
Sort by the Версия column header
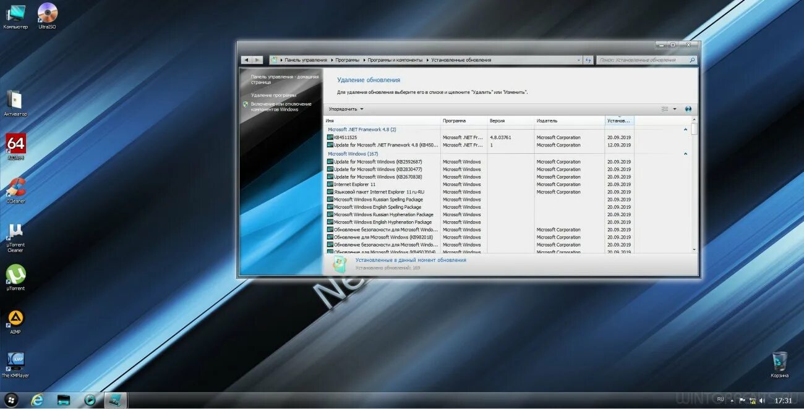coord(511,120)
